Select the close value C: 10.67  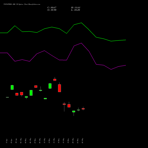52,8
